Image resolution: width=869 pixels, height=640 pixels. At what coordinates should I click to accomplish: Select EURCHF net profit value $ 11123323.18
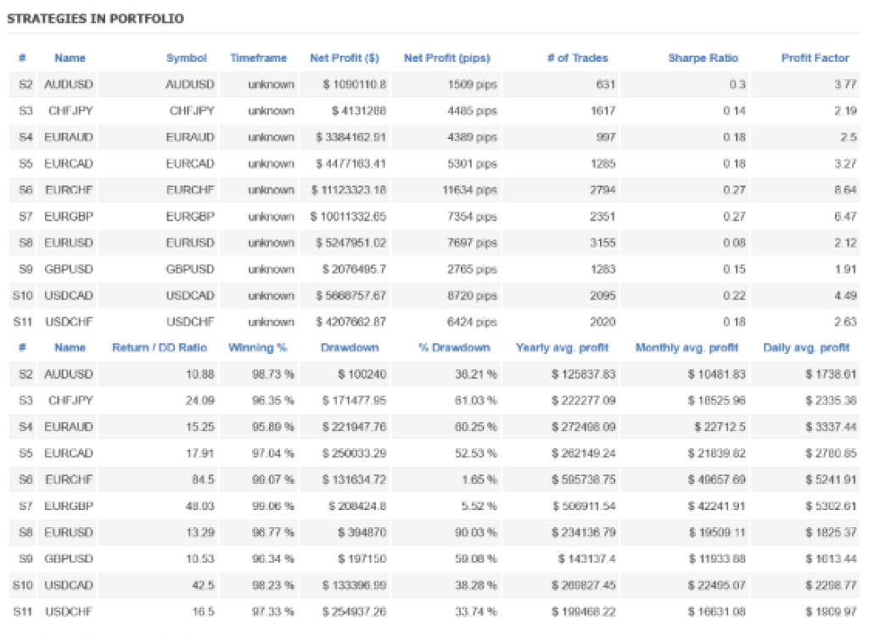coord(348,190)
